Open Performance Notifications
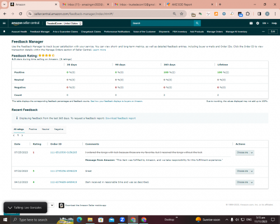 (x=117, y=32)
